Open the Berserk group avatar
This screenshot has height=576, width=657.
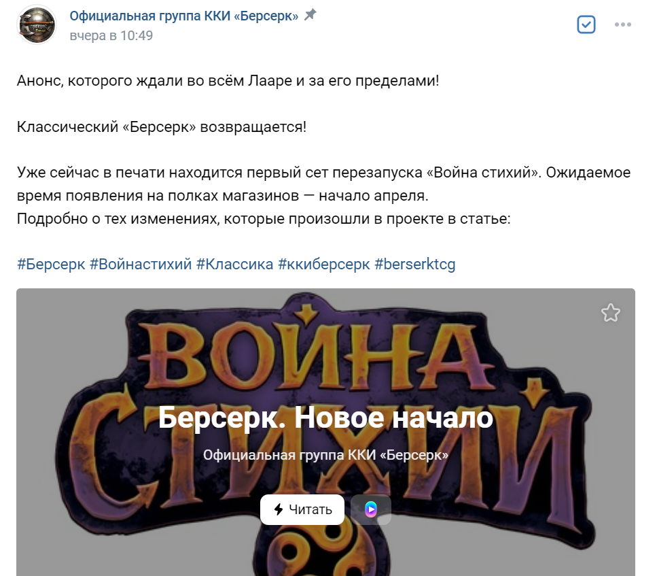[x=37, y=24]
